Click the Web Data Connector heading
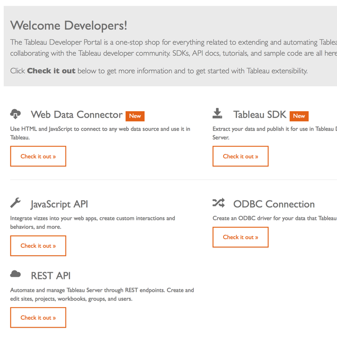 coord(77,115)
